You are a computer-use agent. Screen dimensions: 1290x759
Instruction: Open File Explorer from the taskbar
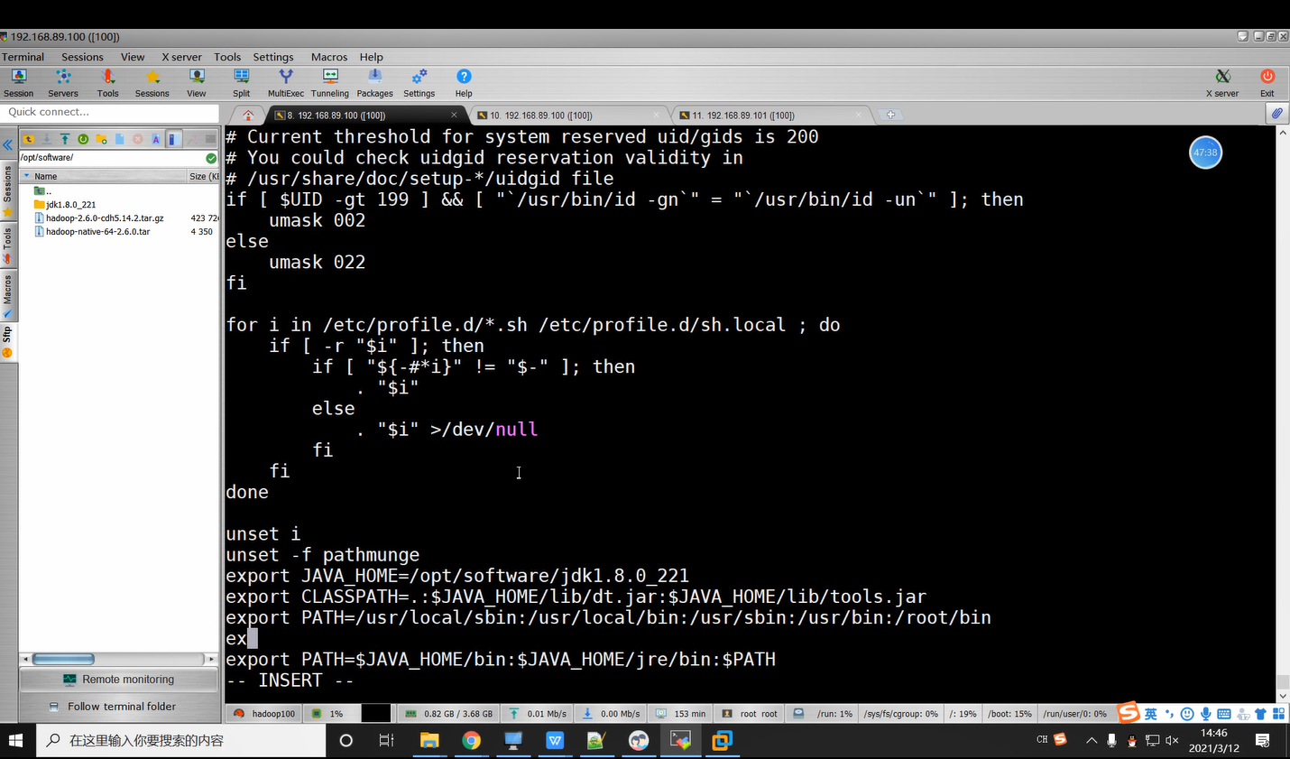[x=429, y=741]
